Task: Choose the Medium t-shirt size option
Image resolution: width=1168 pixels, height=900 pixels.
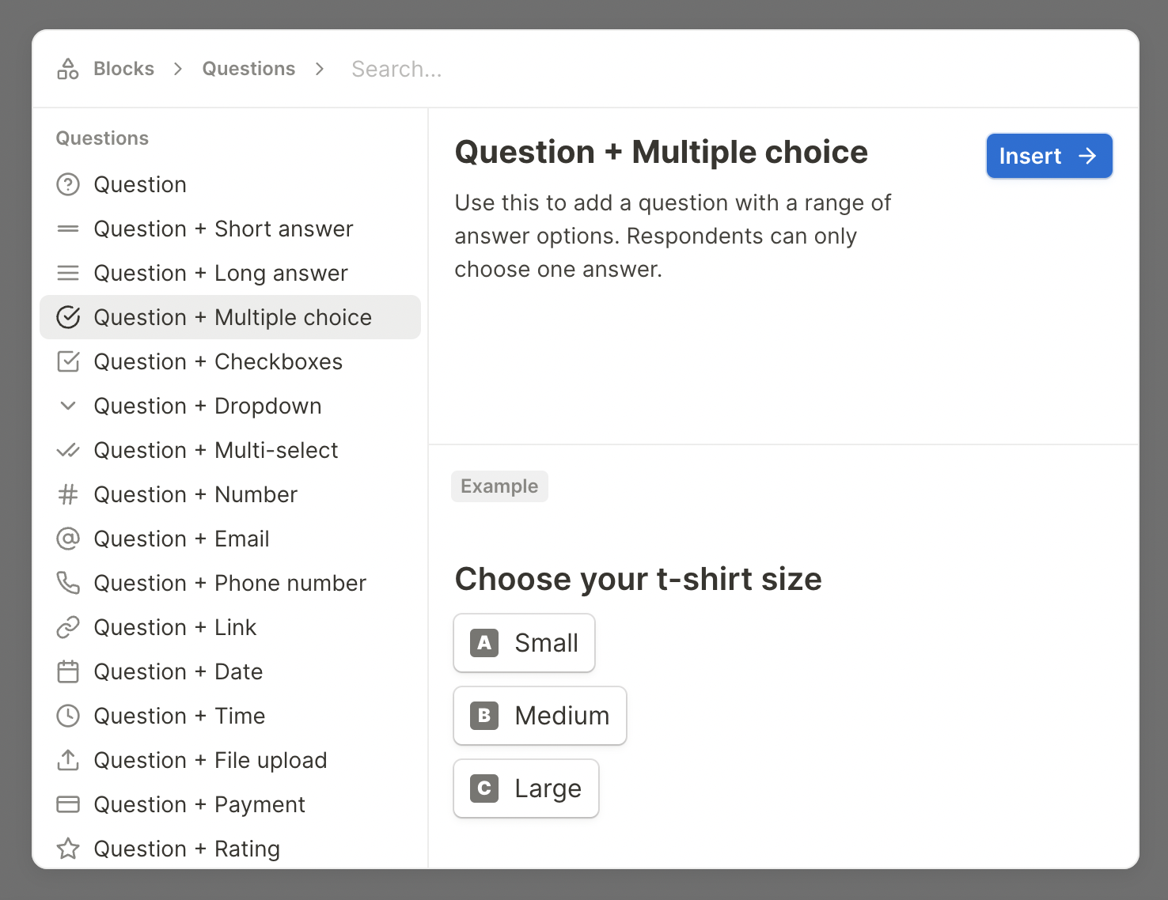Action: pyautogui.click(x=540, y=716)
